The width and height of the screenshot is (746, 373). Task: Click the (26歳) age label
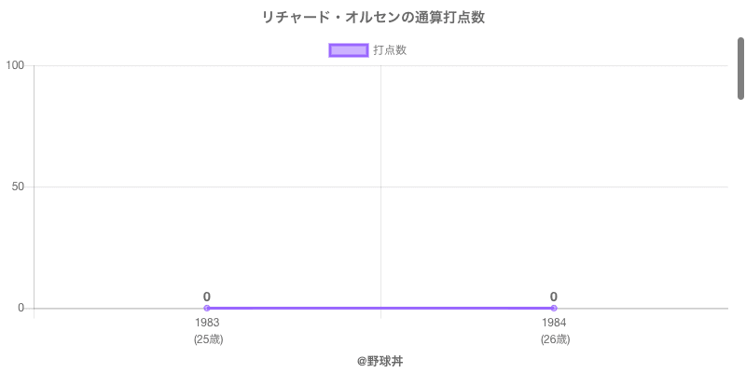[555, 339]
